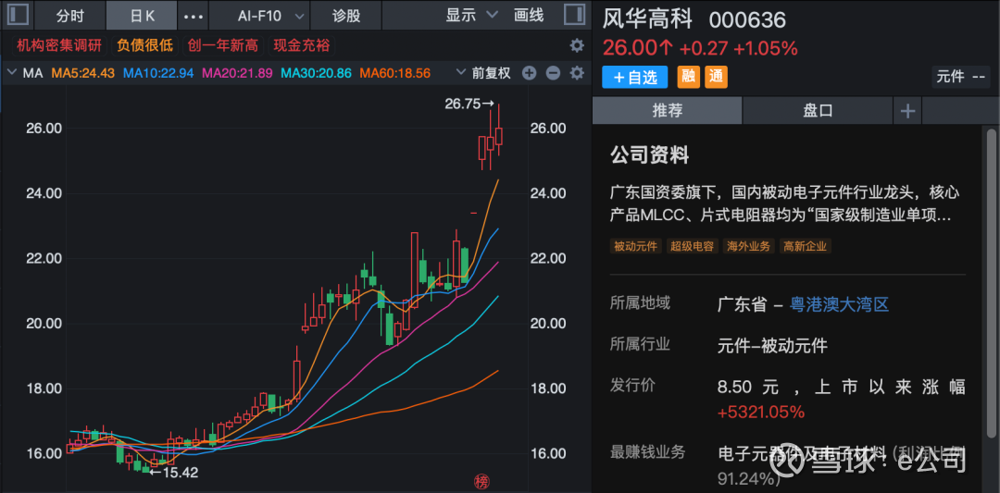This screenshot has height=493, width=1000.
Task: Collapse the MA indicator chevron
Action: [11, 73]
